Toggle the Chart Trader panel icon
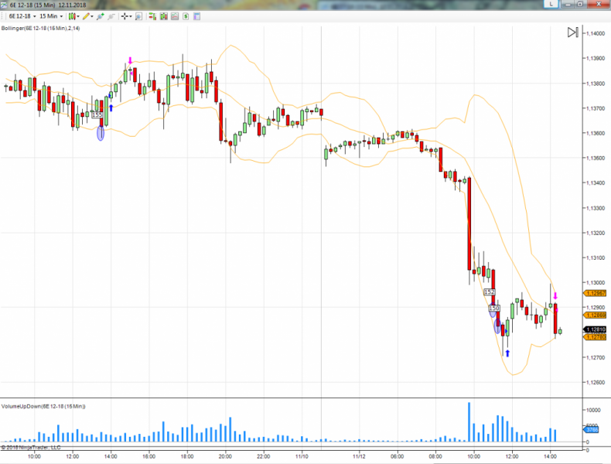The width and height of the screenshot is (611, 464). click(x=152, y=16)
